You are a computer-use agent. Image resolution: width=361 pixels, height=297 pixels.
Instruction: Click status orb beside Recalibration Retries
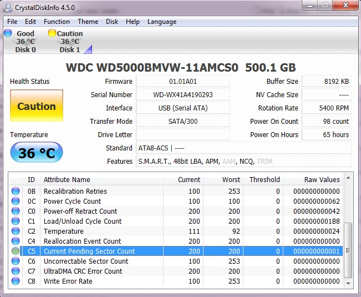pyautogui.click(x=16, y=192)
